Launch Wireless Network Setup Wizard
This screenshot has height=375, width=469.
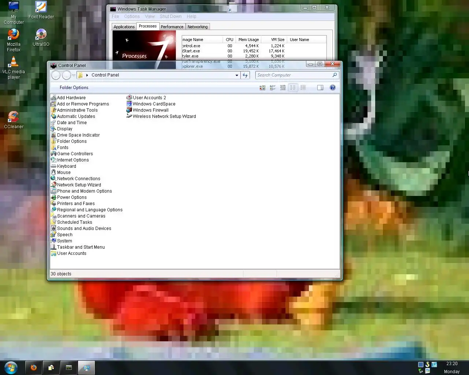click(x=161, y=116)
